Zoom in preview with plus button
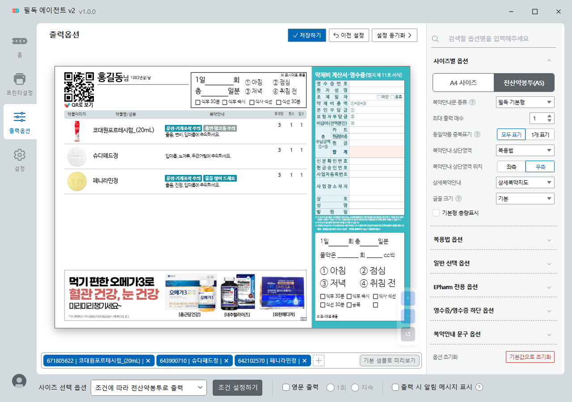Viewport: 572px width, 402px height. [x=408, y=298]
